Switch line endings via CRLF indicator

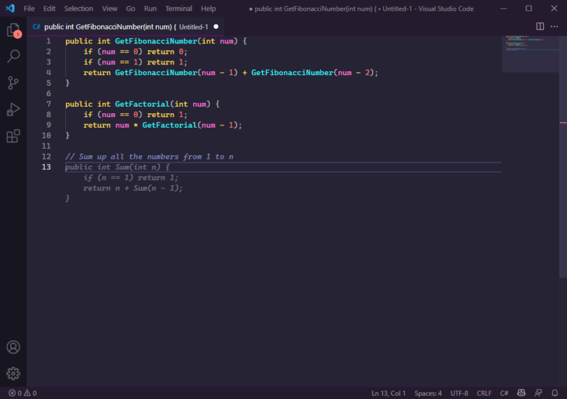(x=484, y=393)
